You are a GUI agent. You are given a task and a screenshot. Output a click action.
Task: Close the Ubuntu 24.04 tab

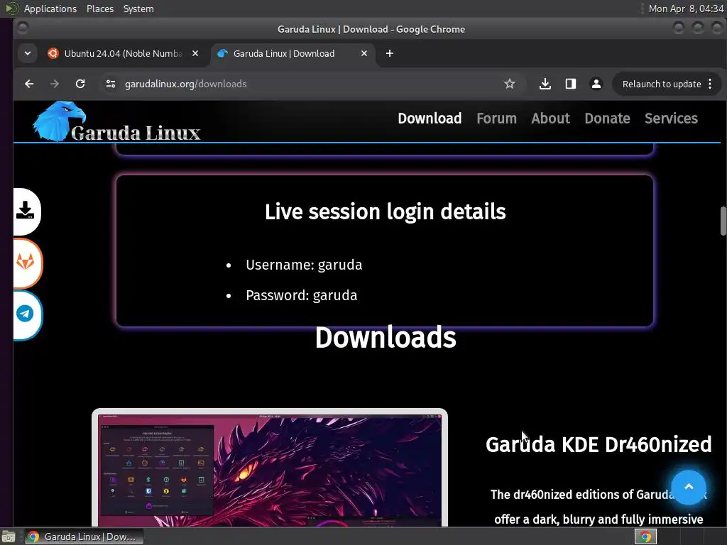point(195,53)
